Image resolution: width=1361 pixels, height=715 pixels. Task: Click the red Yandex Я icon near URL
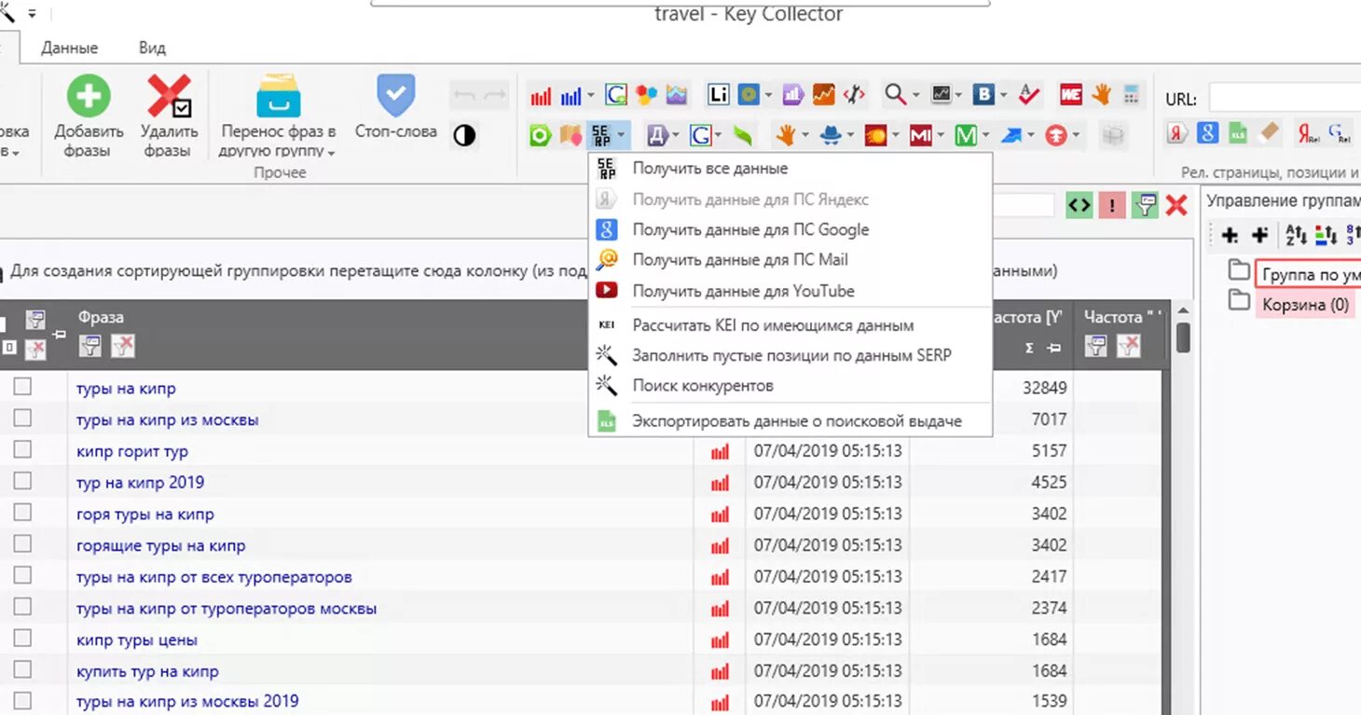[x=1177, y=133]
